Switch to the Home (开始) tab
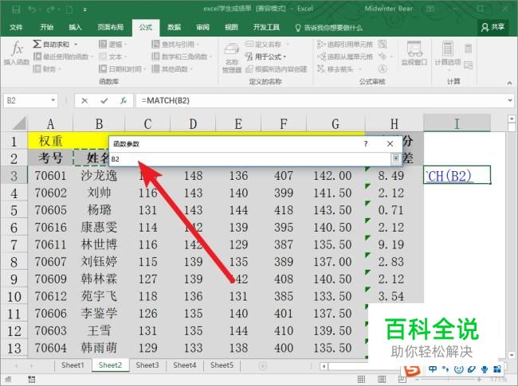 [46, 27]
